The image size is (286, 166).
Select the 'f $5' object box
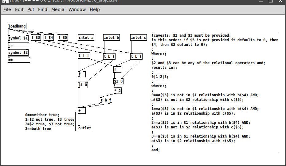[63, 38]
